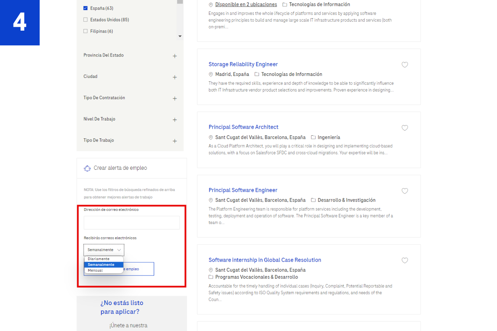Select Semanalmente option in the list
The image size is (497, 331).
104,265
